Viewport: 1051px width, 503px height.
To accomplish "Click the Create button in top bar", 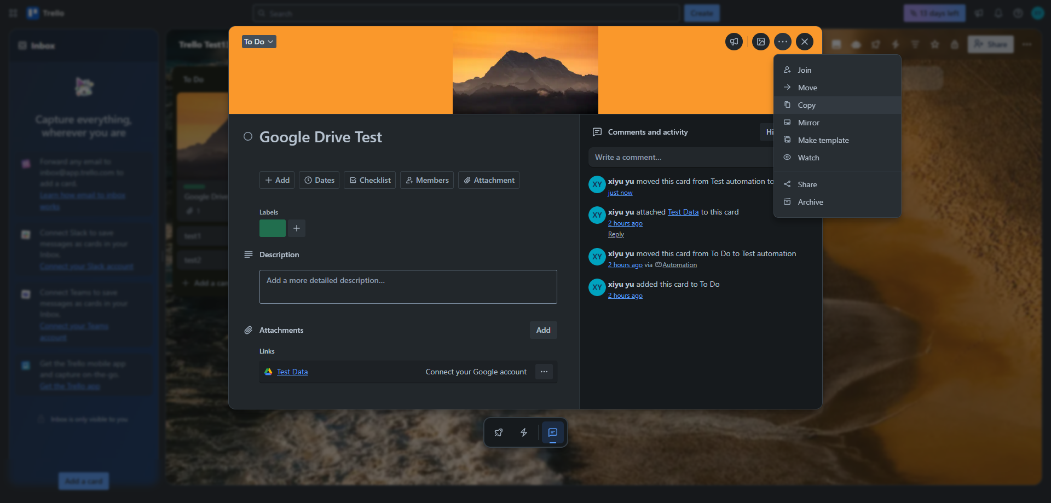I will pos(702,13).
